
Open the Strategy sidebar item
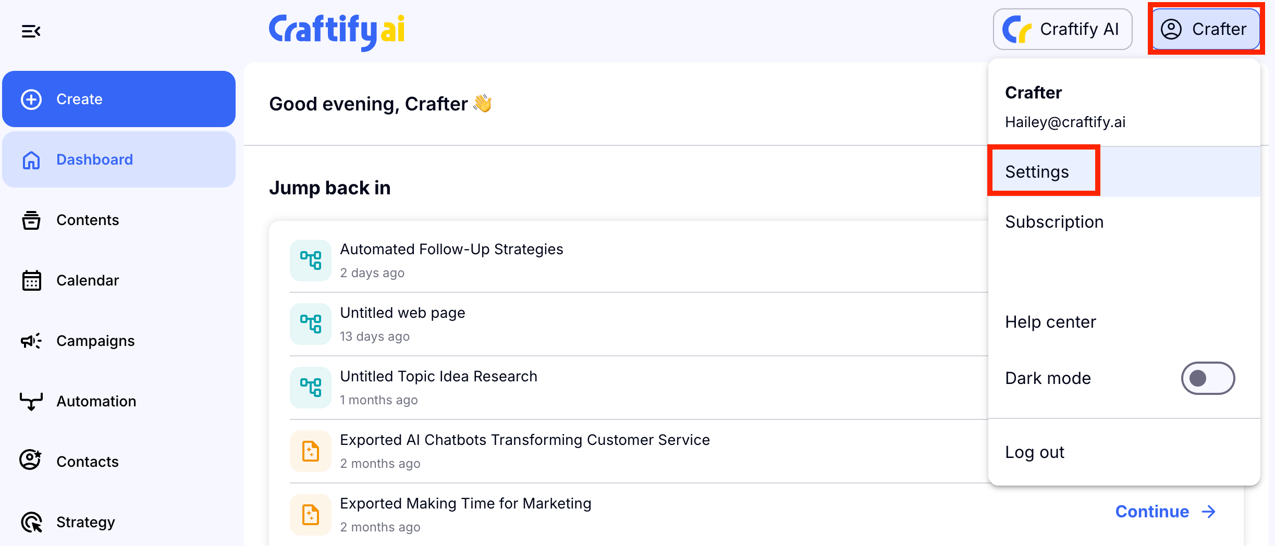85,522
